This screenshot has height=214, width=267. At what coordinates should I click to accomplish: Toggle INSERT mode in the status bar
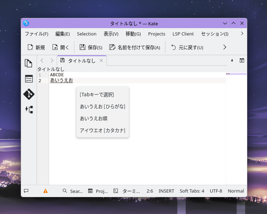click(x=166, y=191)
